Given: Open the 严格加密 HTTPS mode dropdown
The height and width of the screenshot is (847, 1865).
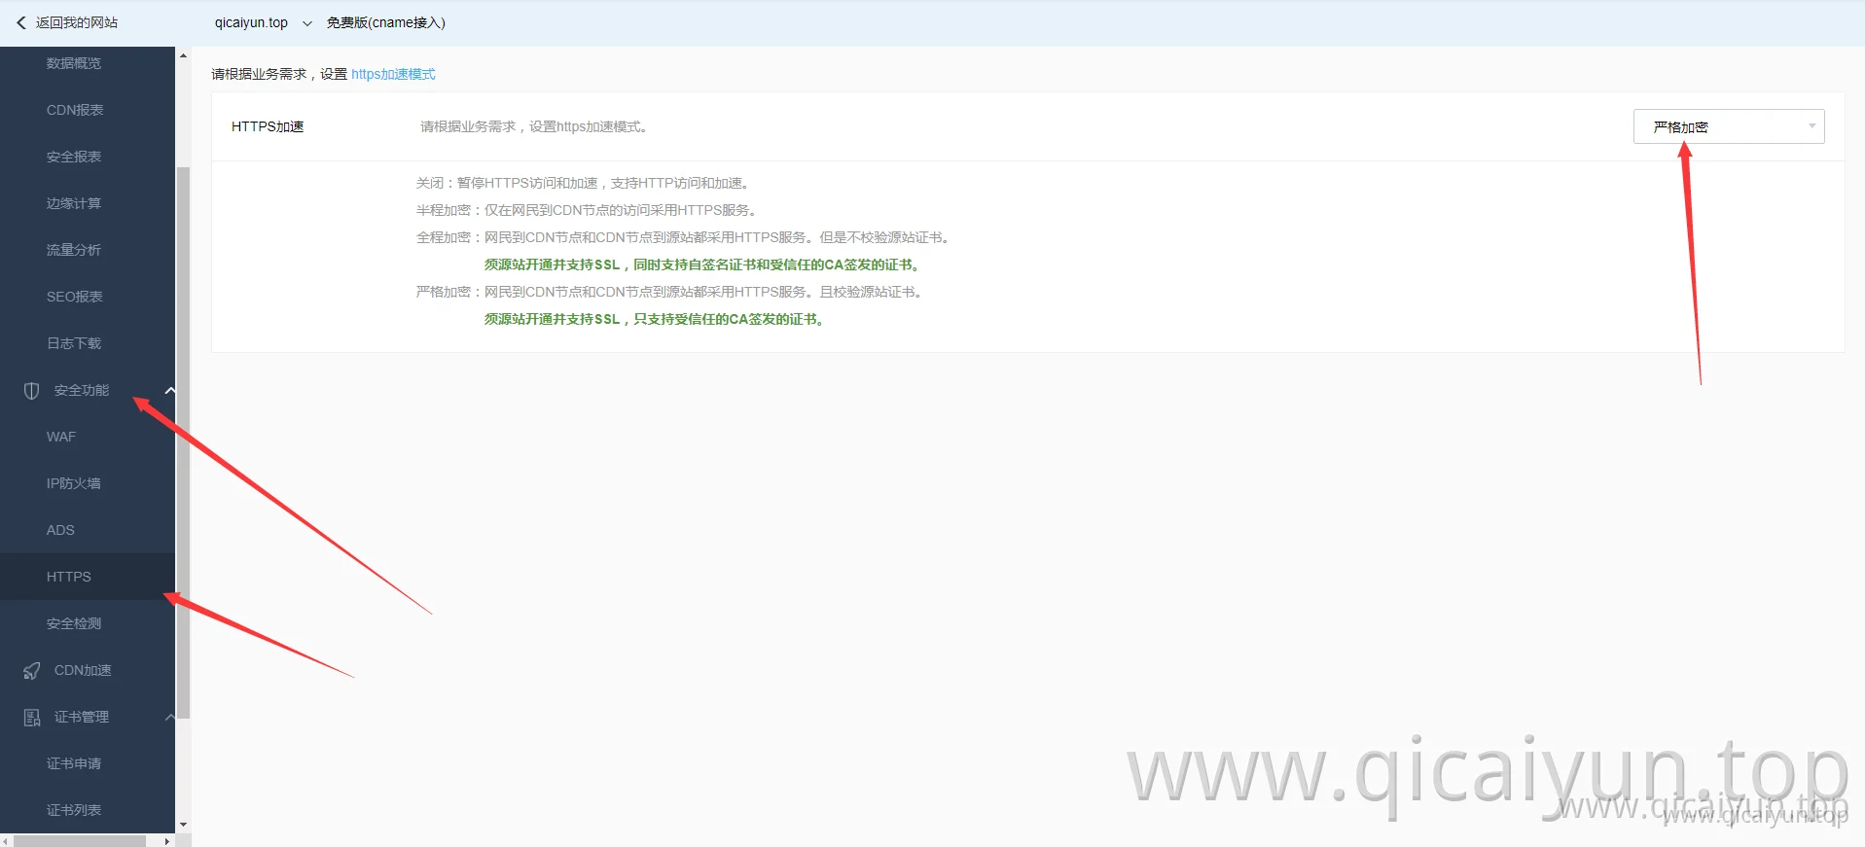Looking at the screenshot, I should click(x=1728, y=126).
